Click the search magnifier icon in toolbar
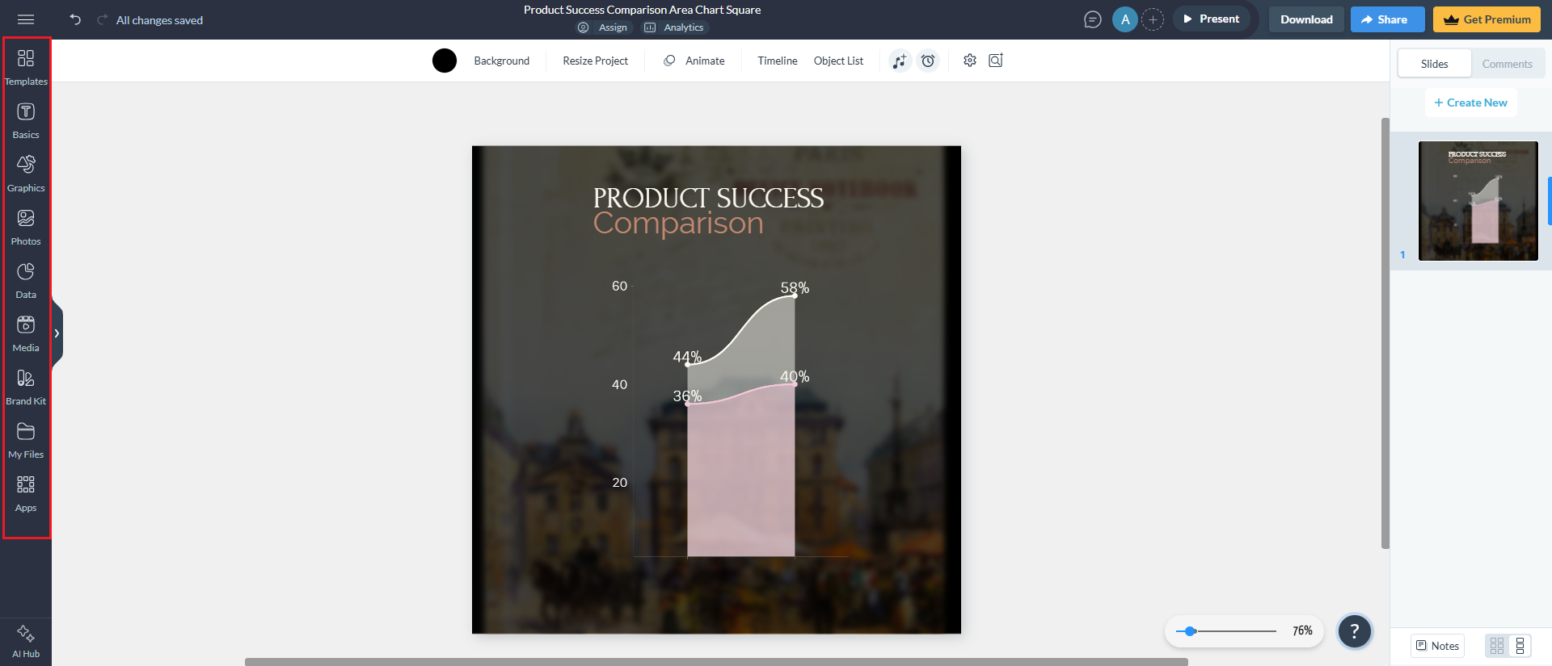 click(996, 61)
